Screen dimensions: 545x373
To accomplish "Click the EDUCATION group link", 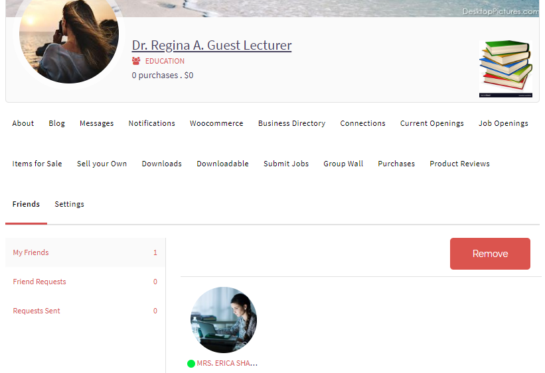I will pos(165,61).
